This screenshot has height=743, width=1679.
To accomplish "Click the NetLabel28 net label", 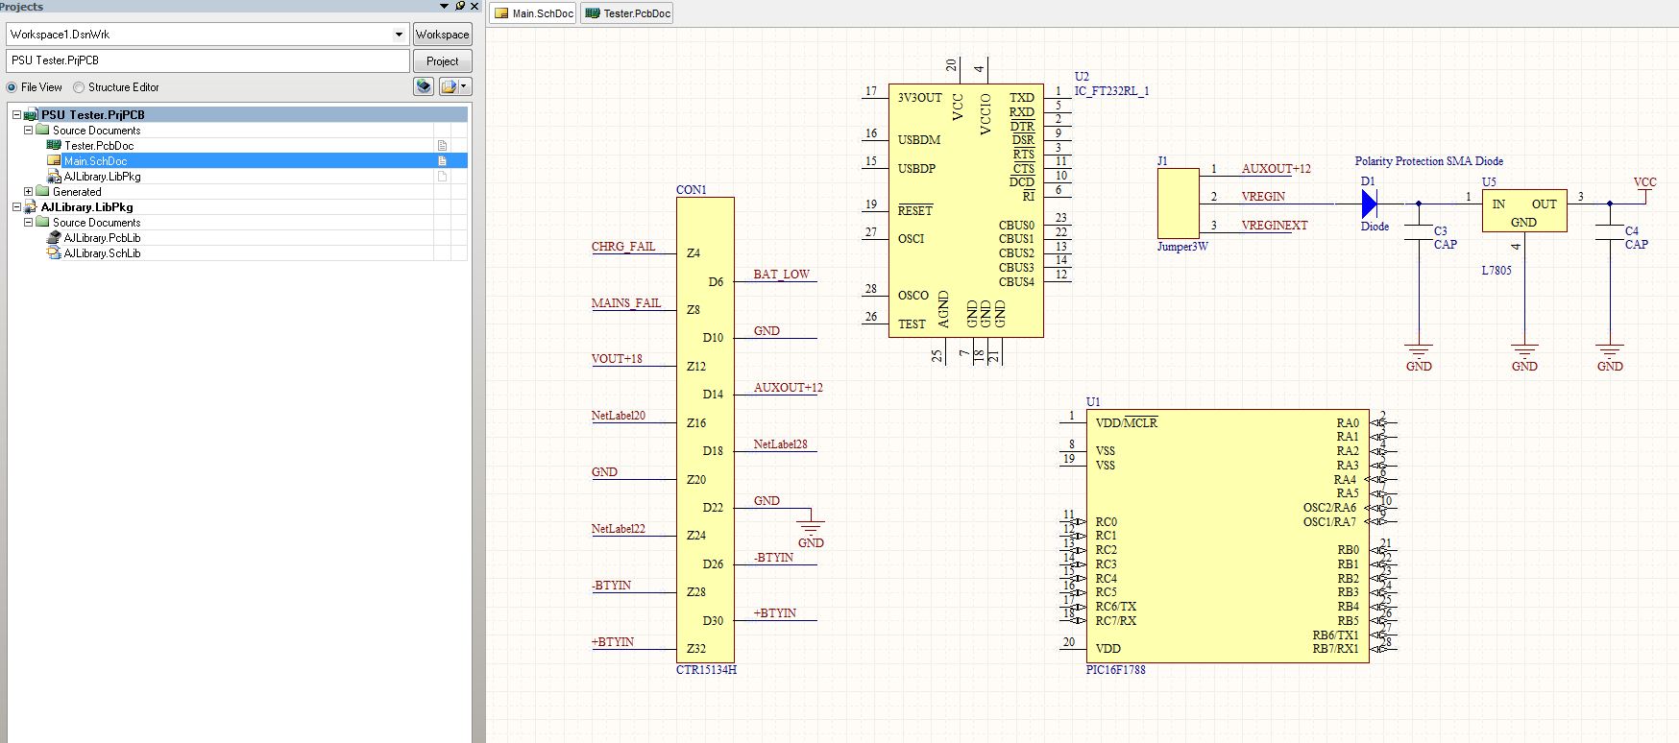I will pyautogui.click(x=780, y=444).
